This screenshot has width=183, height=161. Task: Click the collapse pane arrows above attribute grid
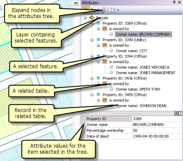tap(176, 113)
